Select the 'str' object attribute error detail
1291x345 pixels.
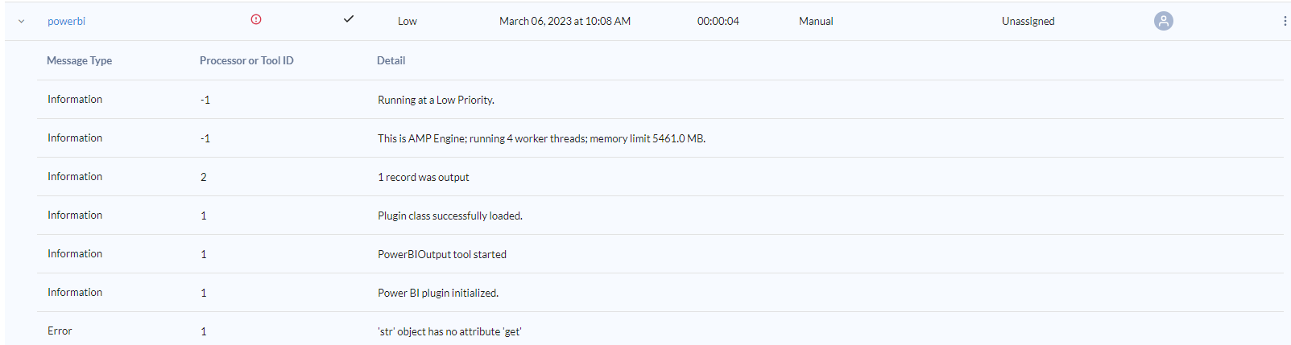click(449, 331)
